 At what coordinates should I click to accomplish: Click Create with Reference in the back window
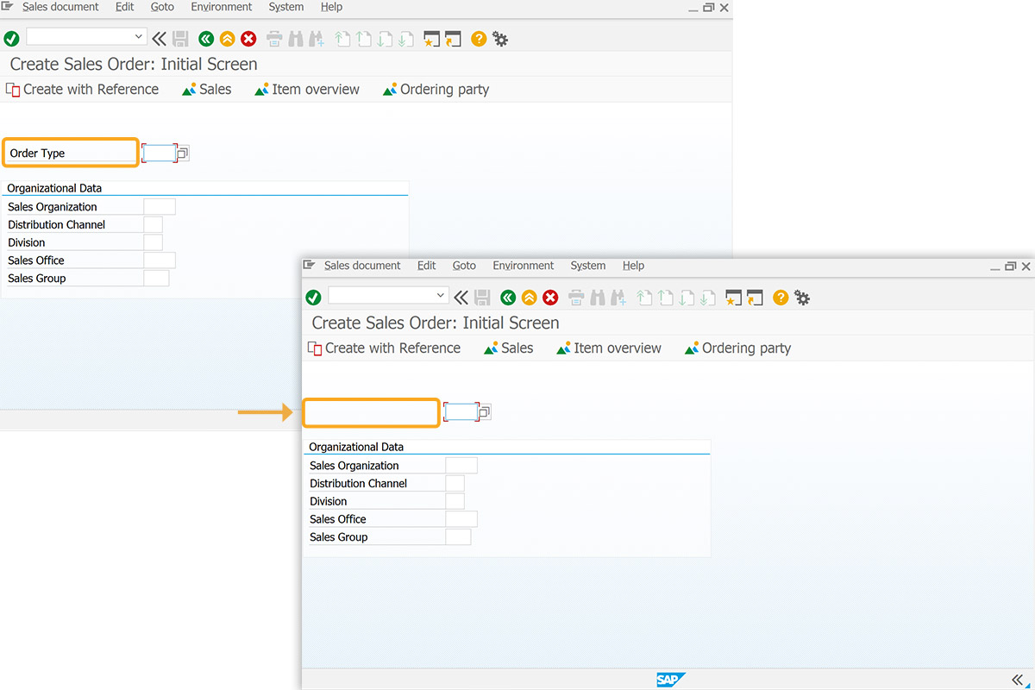pos(83,89)
